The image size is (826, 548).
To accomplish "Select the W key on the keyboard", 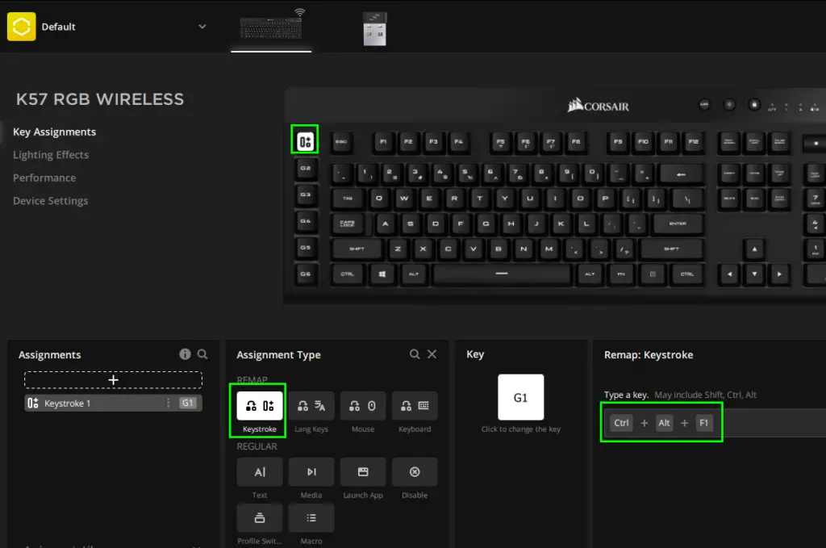I will pos(404,198).
